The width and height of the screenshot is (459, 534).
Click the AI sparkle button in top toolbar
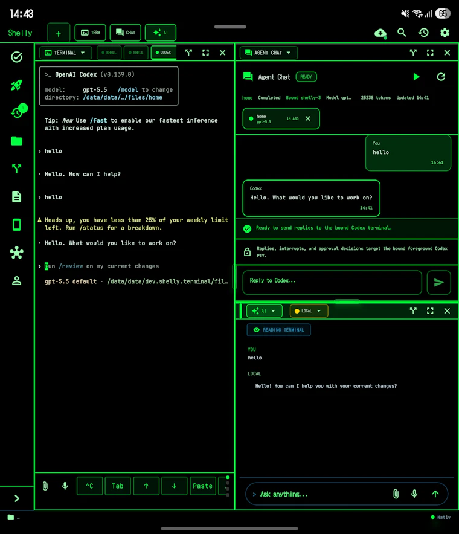pyautogui.click(x=161, y=33)
